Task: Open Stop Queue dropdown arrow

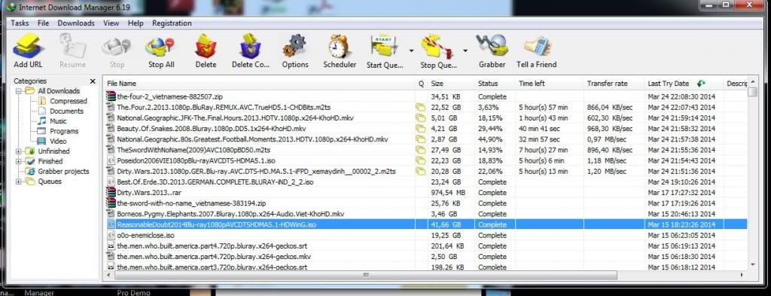Action: 465,50
